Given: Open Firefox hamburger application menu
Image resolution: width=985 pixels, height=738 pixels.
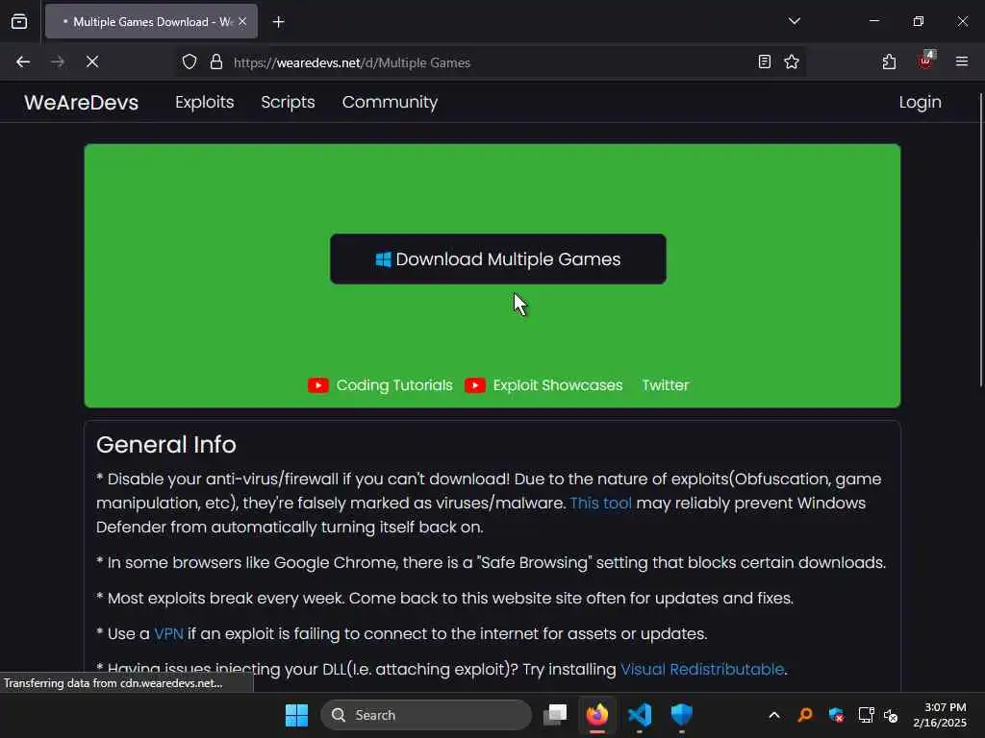Looking at the screenshot, I should (x=962, y=61).
